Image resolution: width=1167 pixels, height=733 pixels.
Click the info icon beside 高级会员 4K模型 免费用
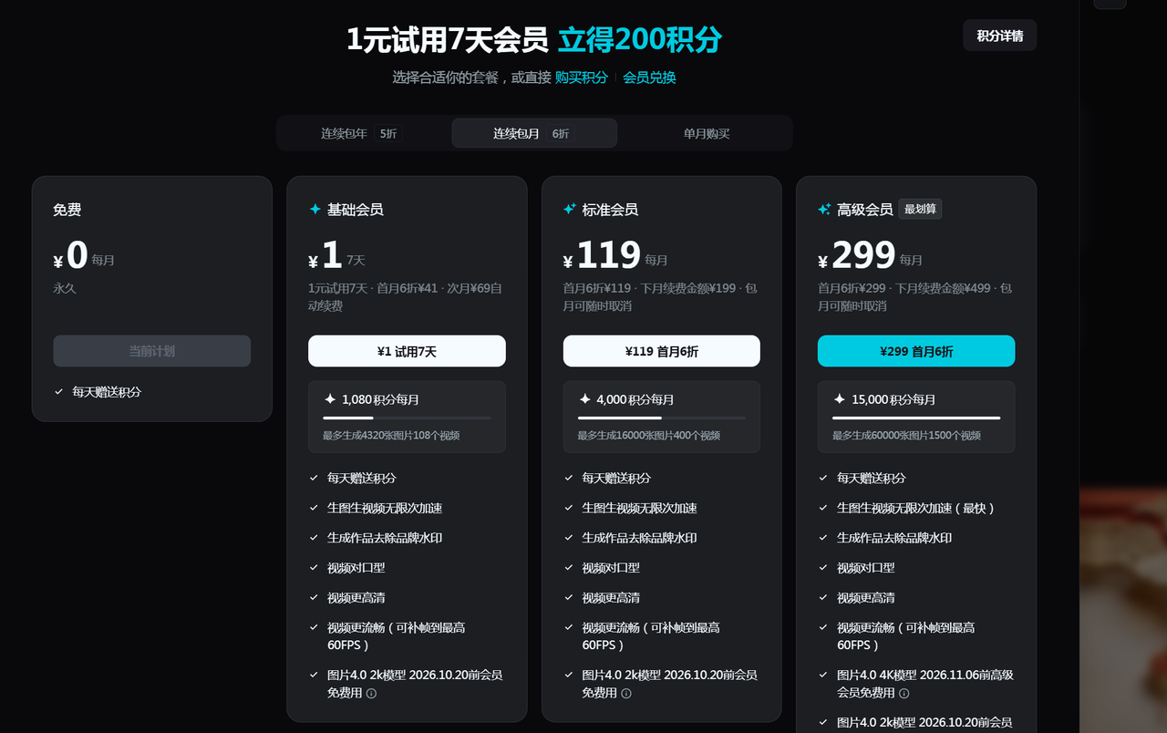903,694
